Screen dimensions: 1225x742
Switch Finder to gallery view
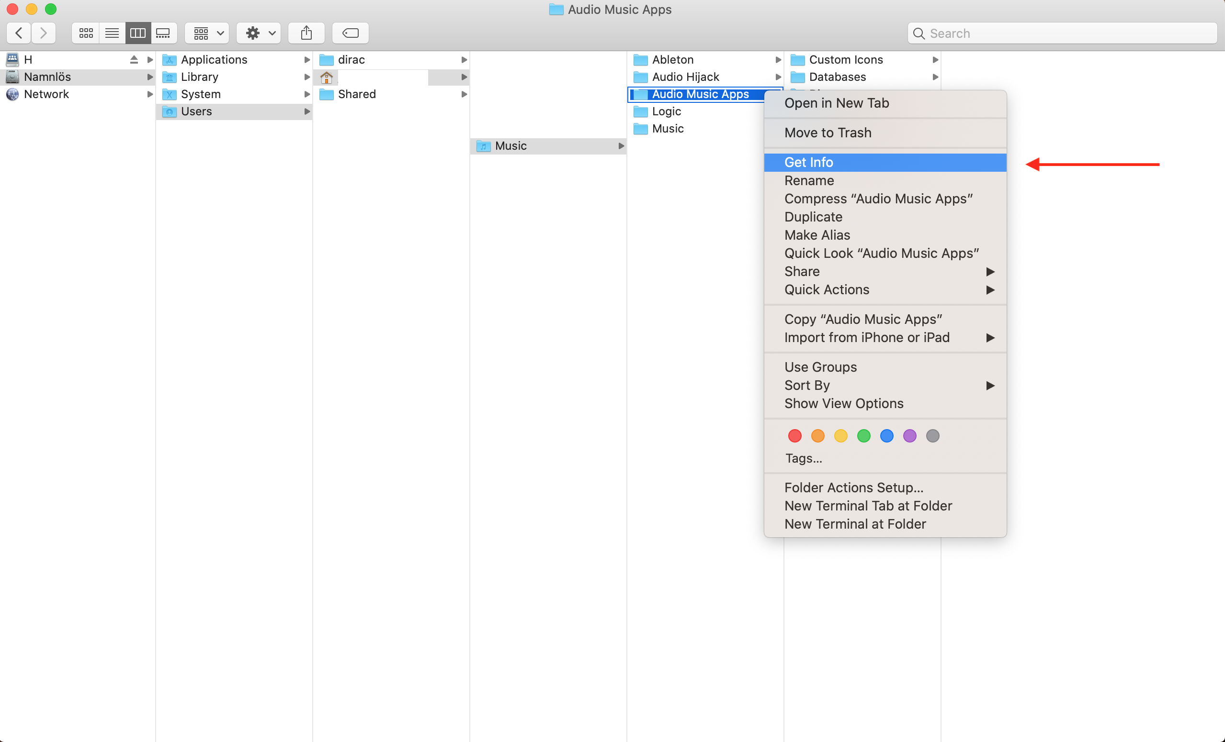(x=164, y=33)
